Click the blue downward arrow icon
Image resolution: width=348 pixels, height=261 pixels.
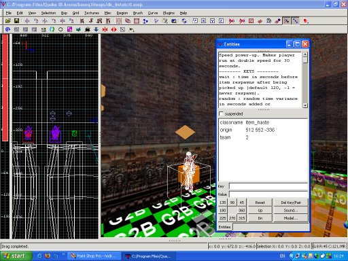97,29
